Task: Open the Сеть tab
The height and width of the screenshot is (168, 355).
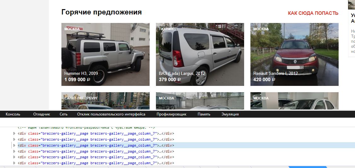Action: [x=64, y=114]
